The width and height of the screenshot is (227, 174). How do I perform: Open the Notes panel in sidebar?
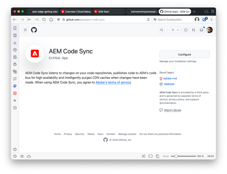pyautogui.click(x=15, y=57)
